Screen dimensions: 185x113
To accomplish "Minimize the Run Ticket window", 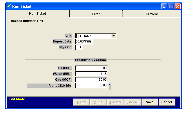I will 164,6.
